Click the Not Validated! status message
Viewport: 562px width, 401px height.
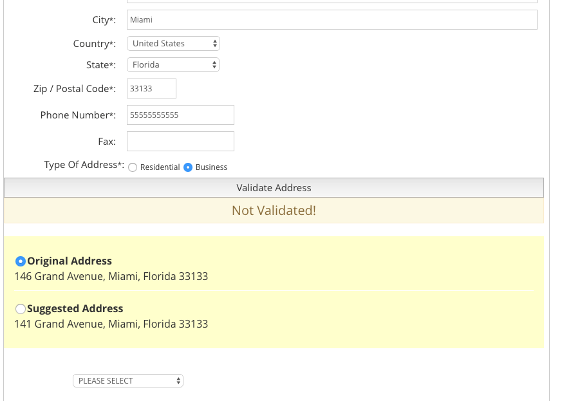(274, 210)
